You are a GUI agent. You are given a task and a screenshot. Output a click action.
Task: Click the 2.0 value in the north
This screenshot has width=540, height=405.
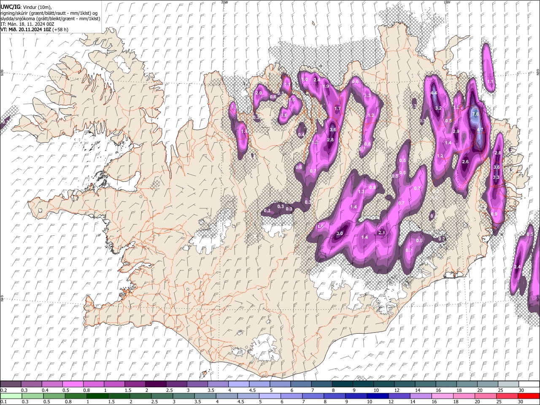click(259, 93)
